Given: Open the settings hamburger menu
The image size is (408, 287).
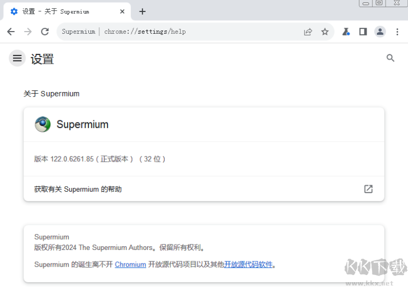Looking at the screenshot, I should (17, 58).
